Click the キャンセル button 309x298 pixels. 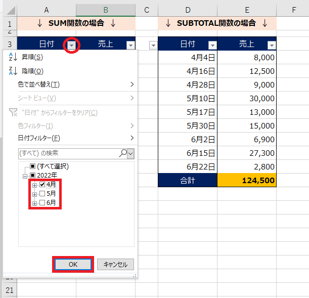coord(115,265)
